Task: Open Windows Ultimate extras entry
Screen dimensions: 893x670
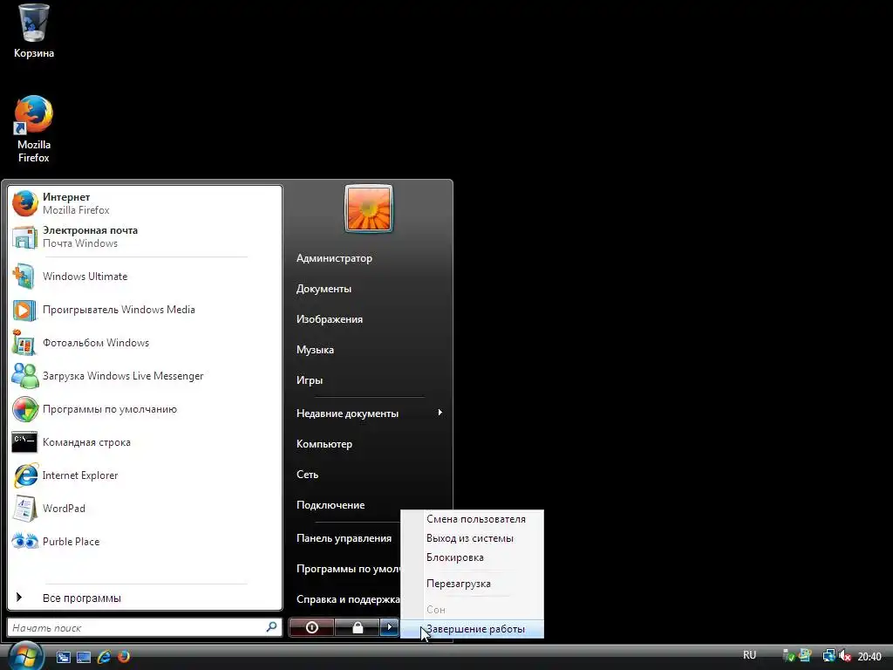Action: [x=145, y=277]
